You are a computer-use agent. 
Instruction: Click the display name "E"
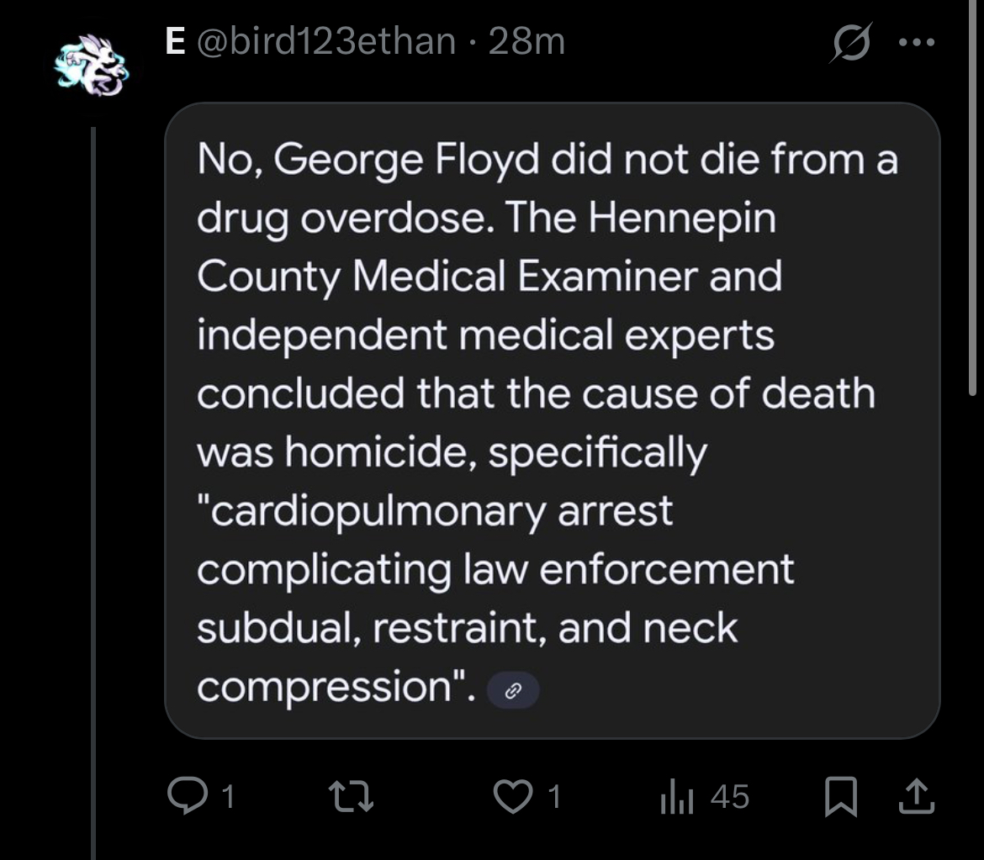coord(176,41)
